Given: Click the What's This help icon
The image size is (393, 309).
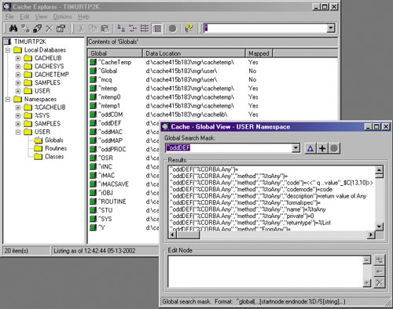Looking at the screenshot, I should 189,28.
